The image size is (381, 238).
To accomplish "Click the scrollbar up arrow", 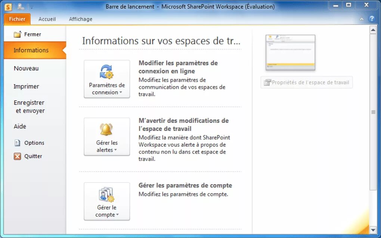I will coord(373,30).
